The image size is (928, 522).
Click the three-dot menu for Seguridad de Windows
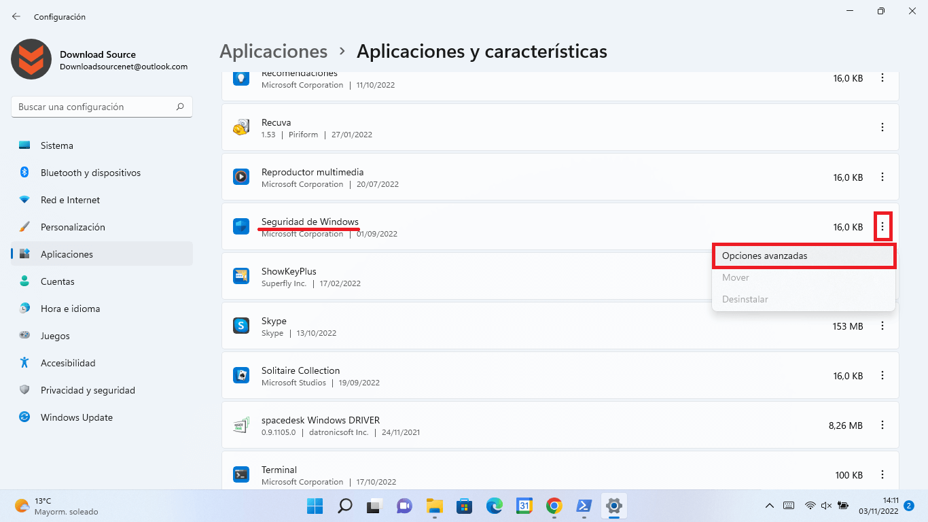[x=882, y=227]
